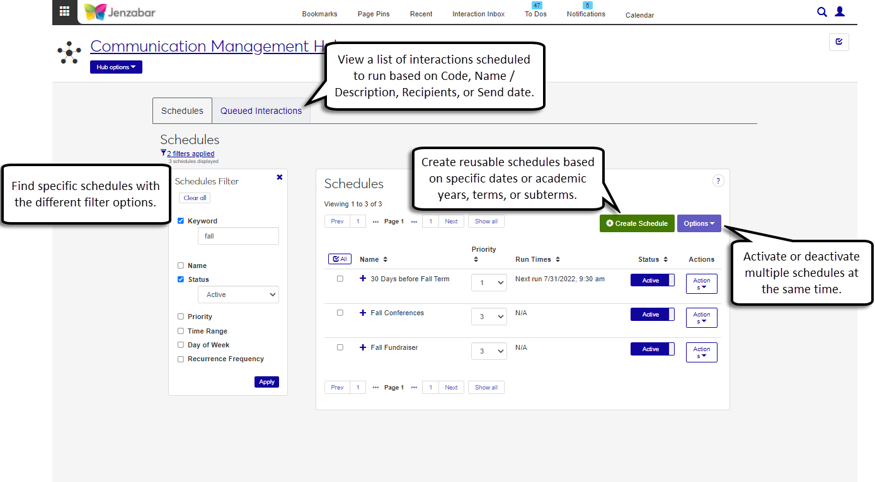The width and height of the screenshot is (875, 482).
Task: Enable the Priority filter checkbox
Action: pos(181,317)
